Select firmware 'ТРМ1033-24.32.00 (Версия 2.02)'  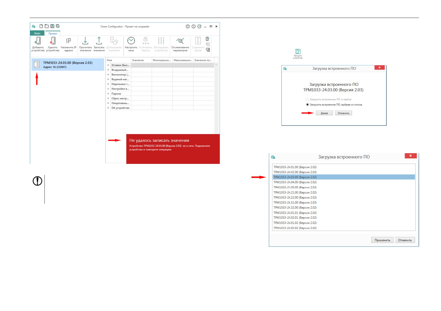[344, 208]
